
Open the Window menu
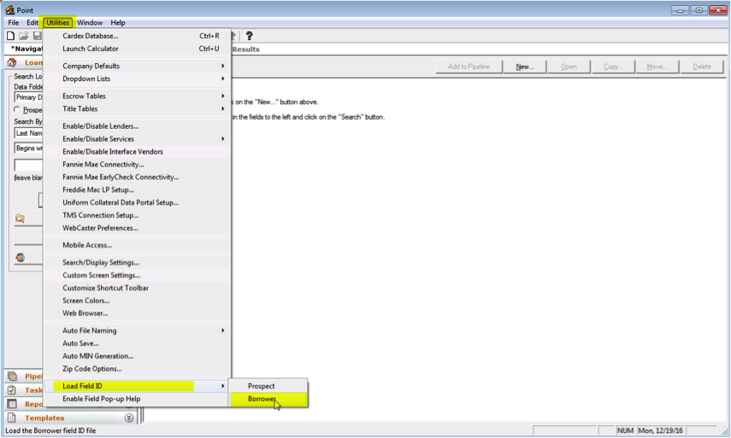click(90, 22)
